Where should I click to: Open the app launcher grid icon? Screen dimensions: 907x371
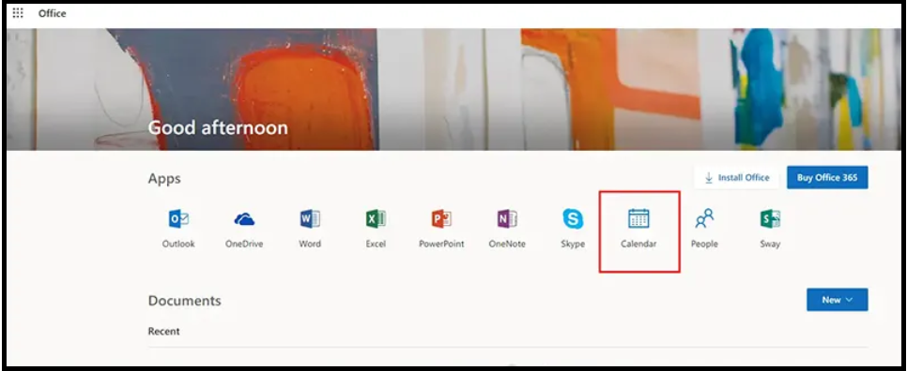coord(18,13)
